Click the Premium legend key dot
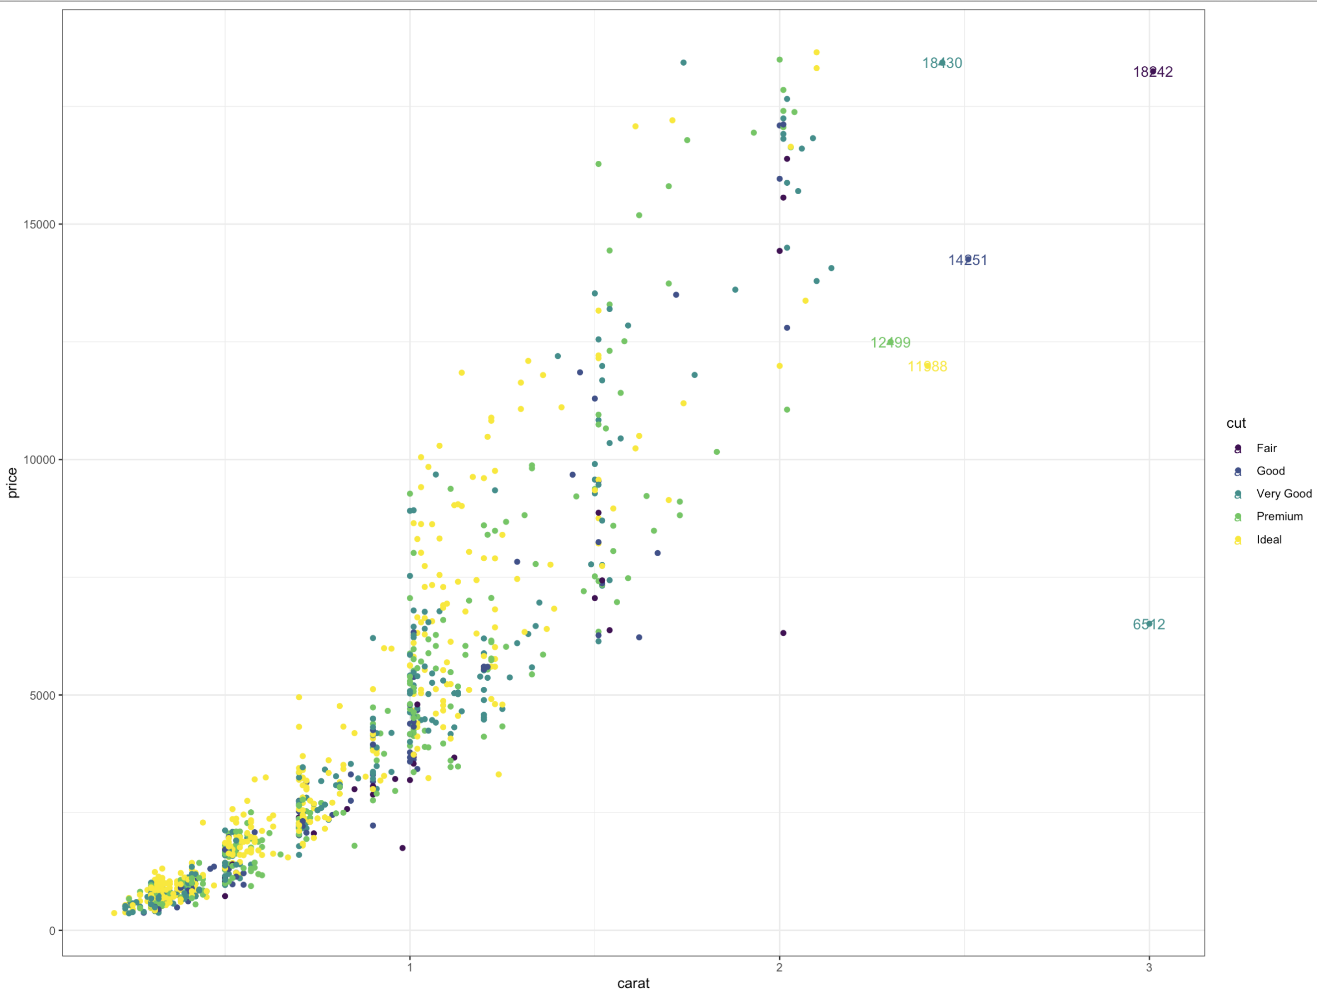 pyautogui.click(x=1238, y=517)
